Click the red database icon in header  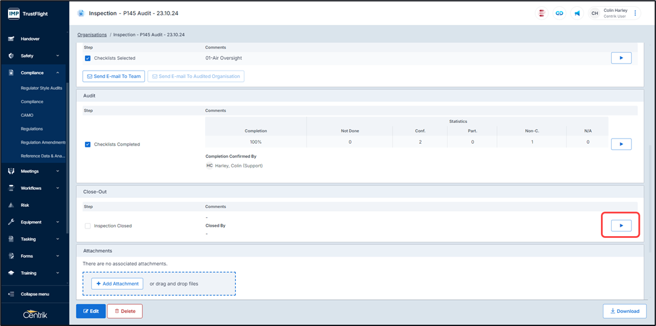point(542,13)
